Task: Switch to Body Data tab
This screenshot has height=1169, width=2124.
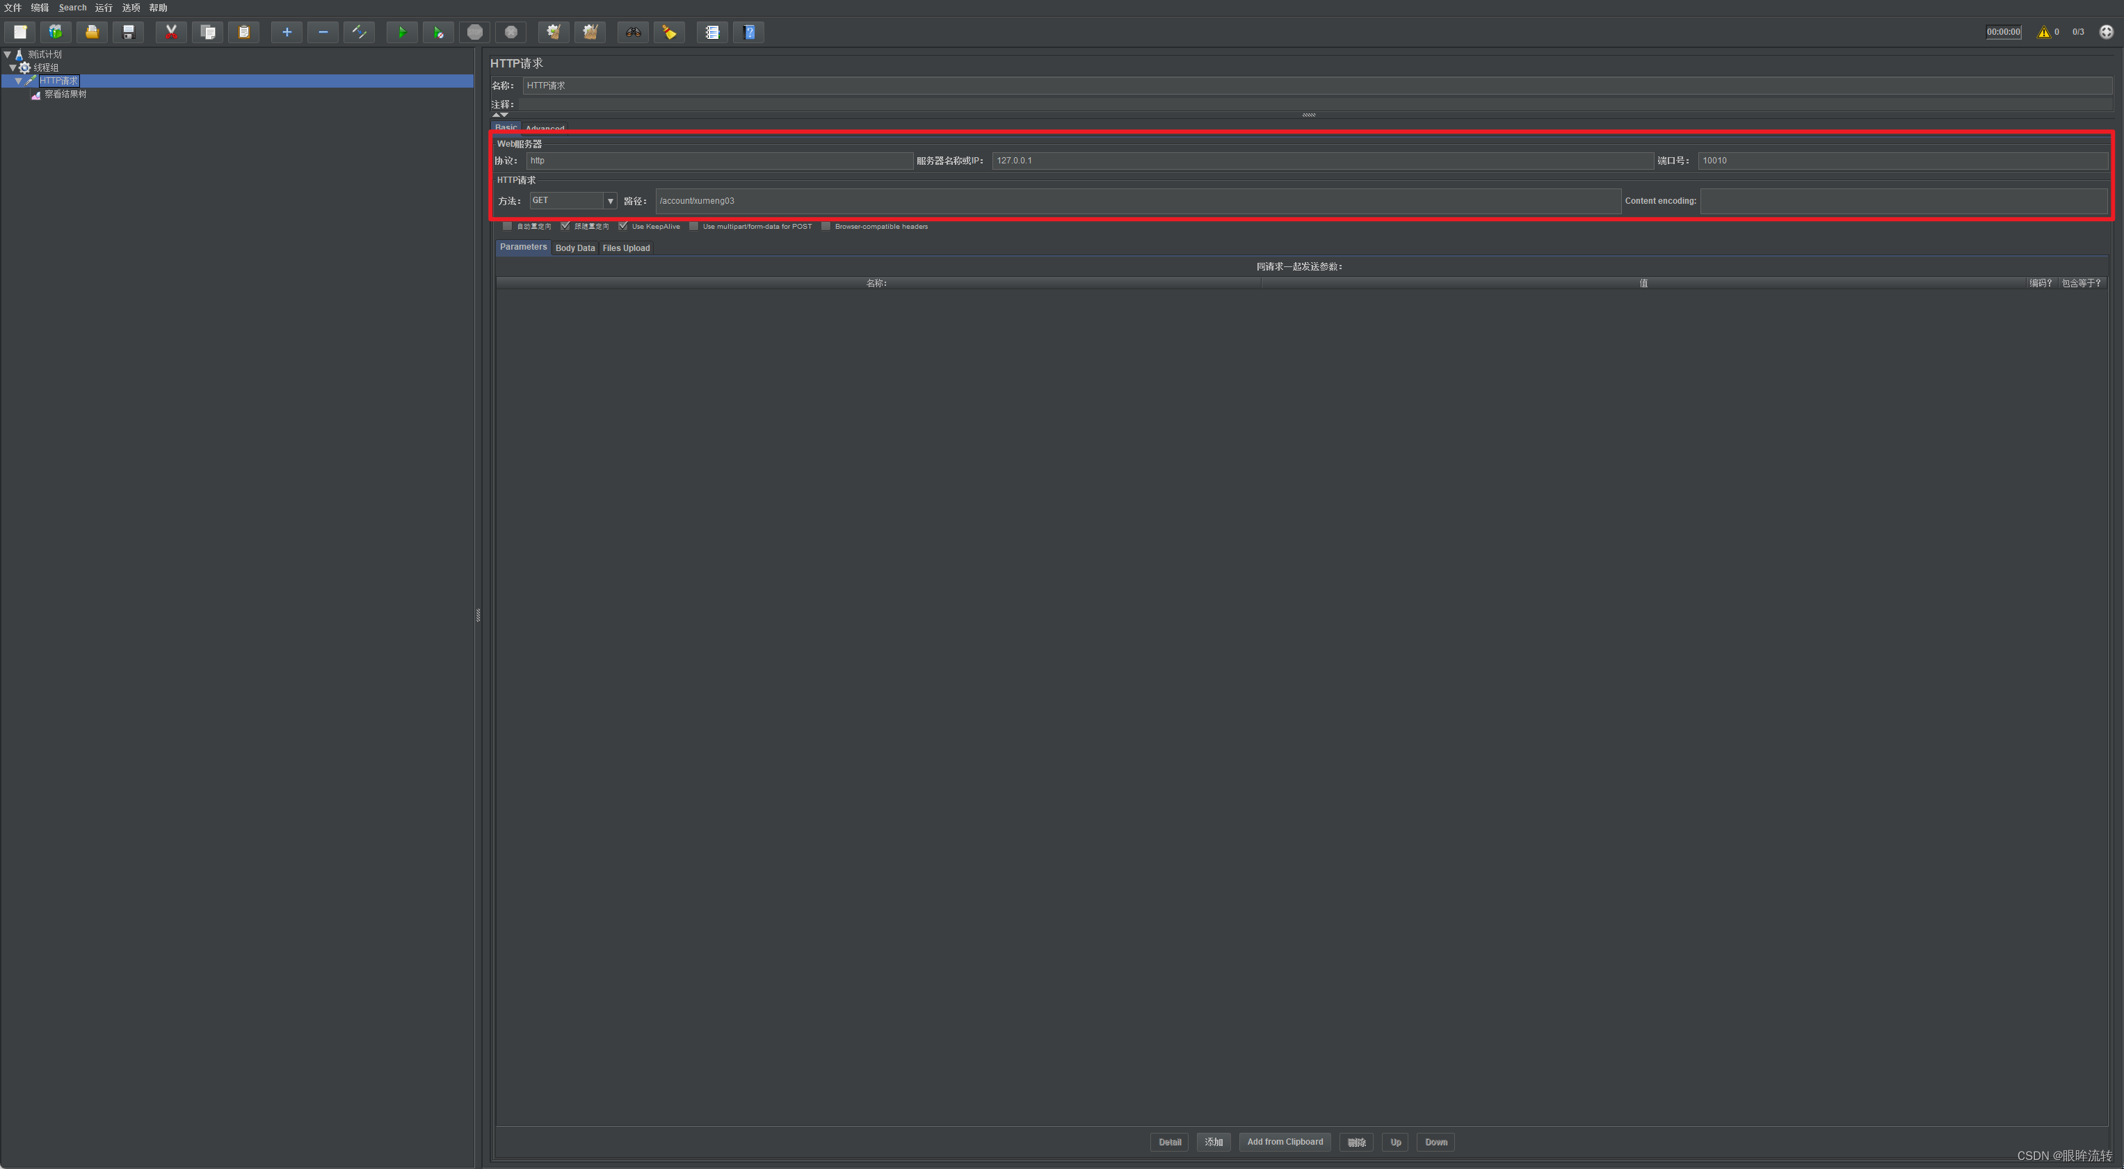Action: tap(574, 248)
